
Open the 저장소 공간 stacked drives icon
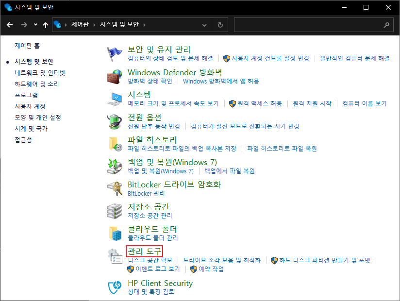pyautogui.click(x=114, y=211)
